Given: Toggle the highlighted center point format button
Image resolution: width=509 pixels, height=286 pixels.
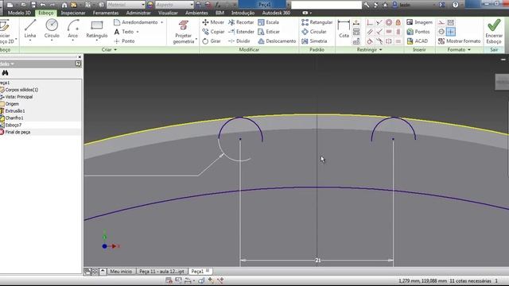Looking at the screenshot, I should [x=451, y=32].
